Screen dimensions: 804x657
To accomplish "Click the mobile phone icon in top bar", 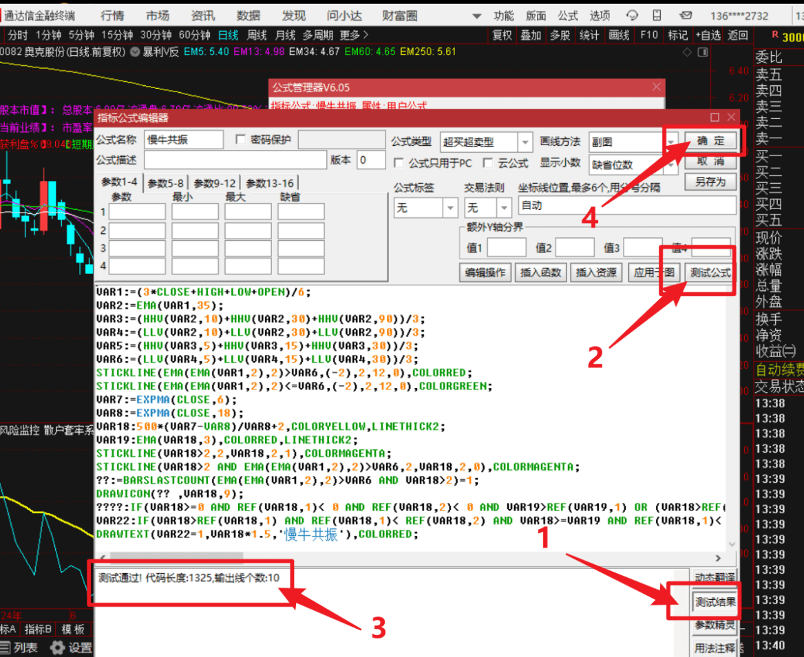I will coord(657,15).
